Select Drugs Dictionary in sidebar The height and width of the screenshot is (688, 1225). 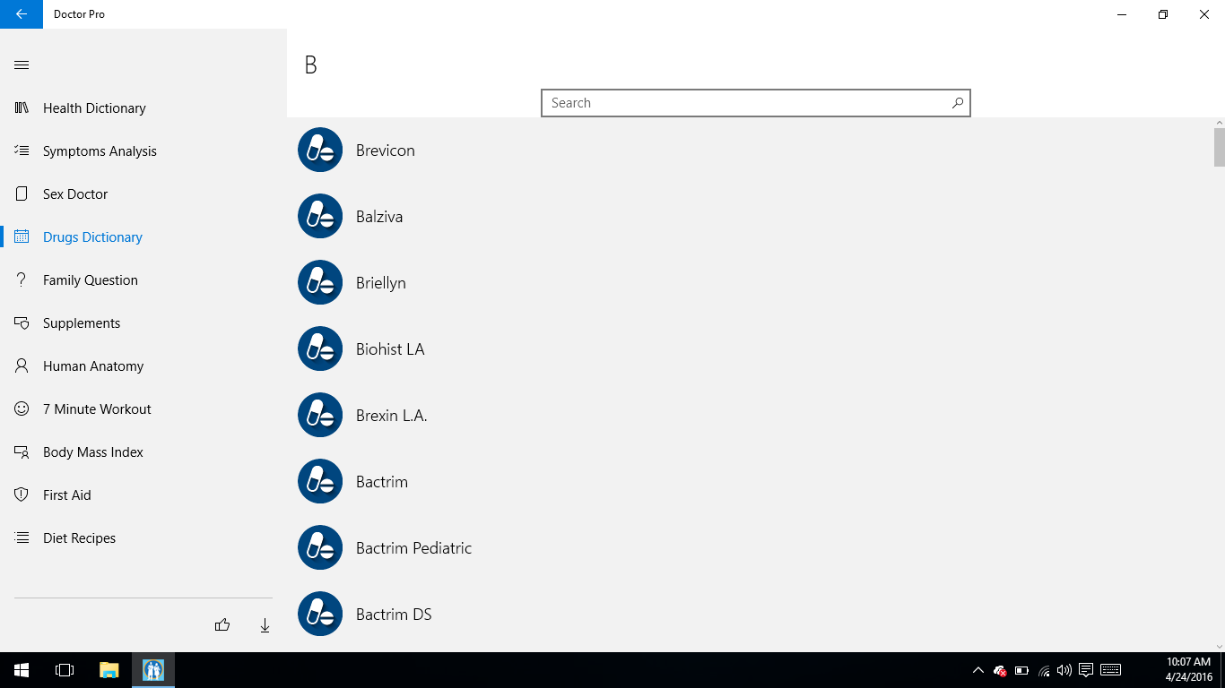[92, 237]
